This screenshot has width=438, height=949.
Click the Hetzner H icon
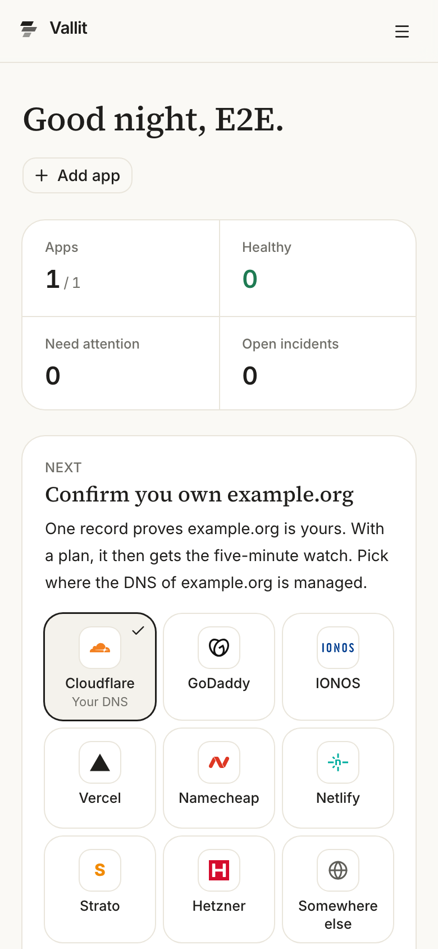point(219,870)
